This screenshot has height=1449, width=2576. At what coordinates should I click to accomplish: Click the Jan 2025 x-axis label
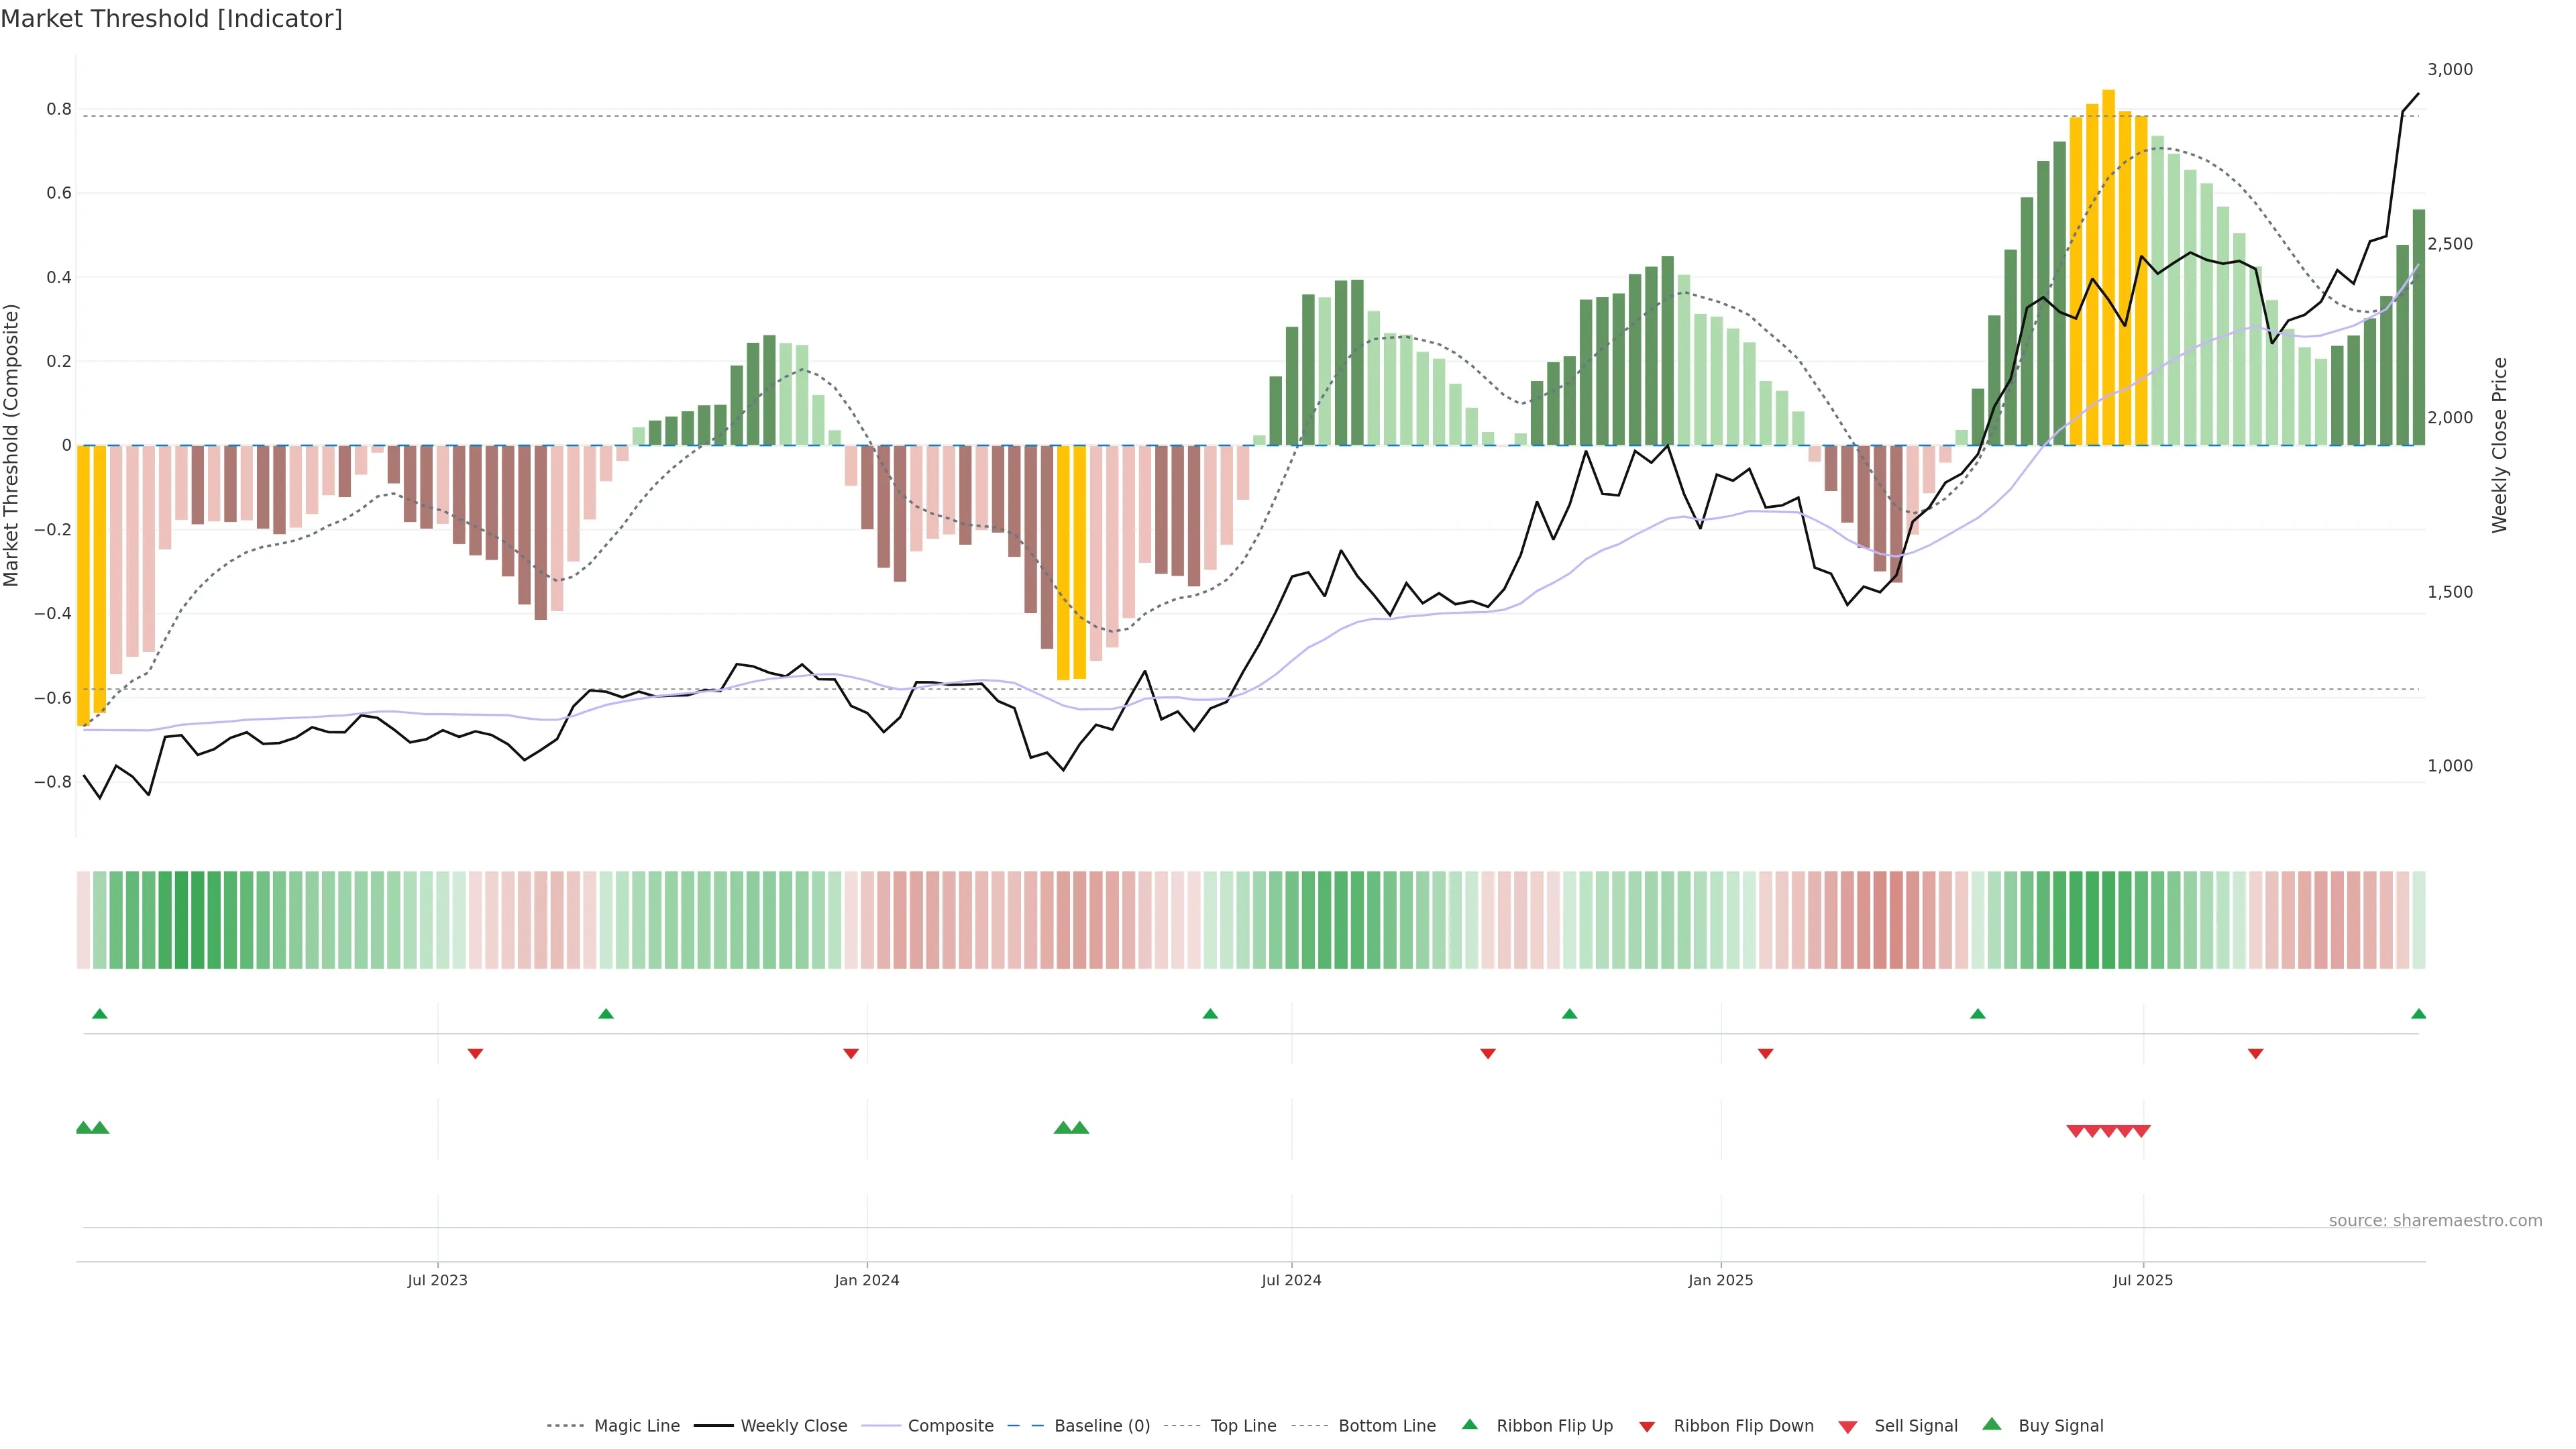(1720, 1280)
